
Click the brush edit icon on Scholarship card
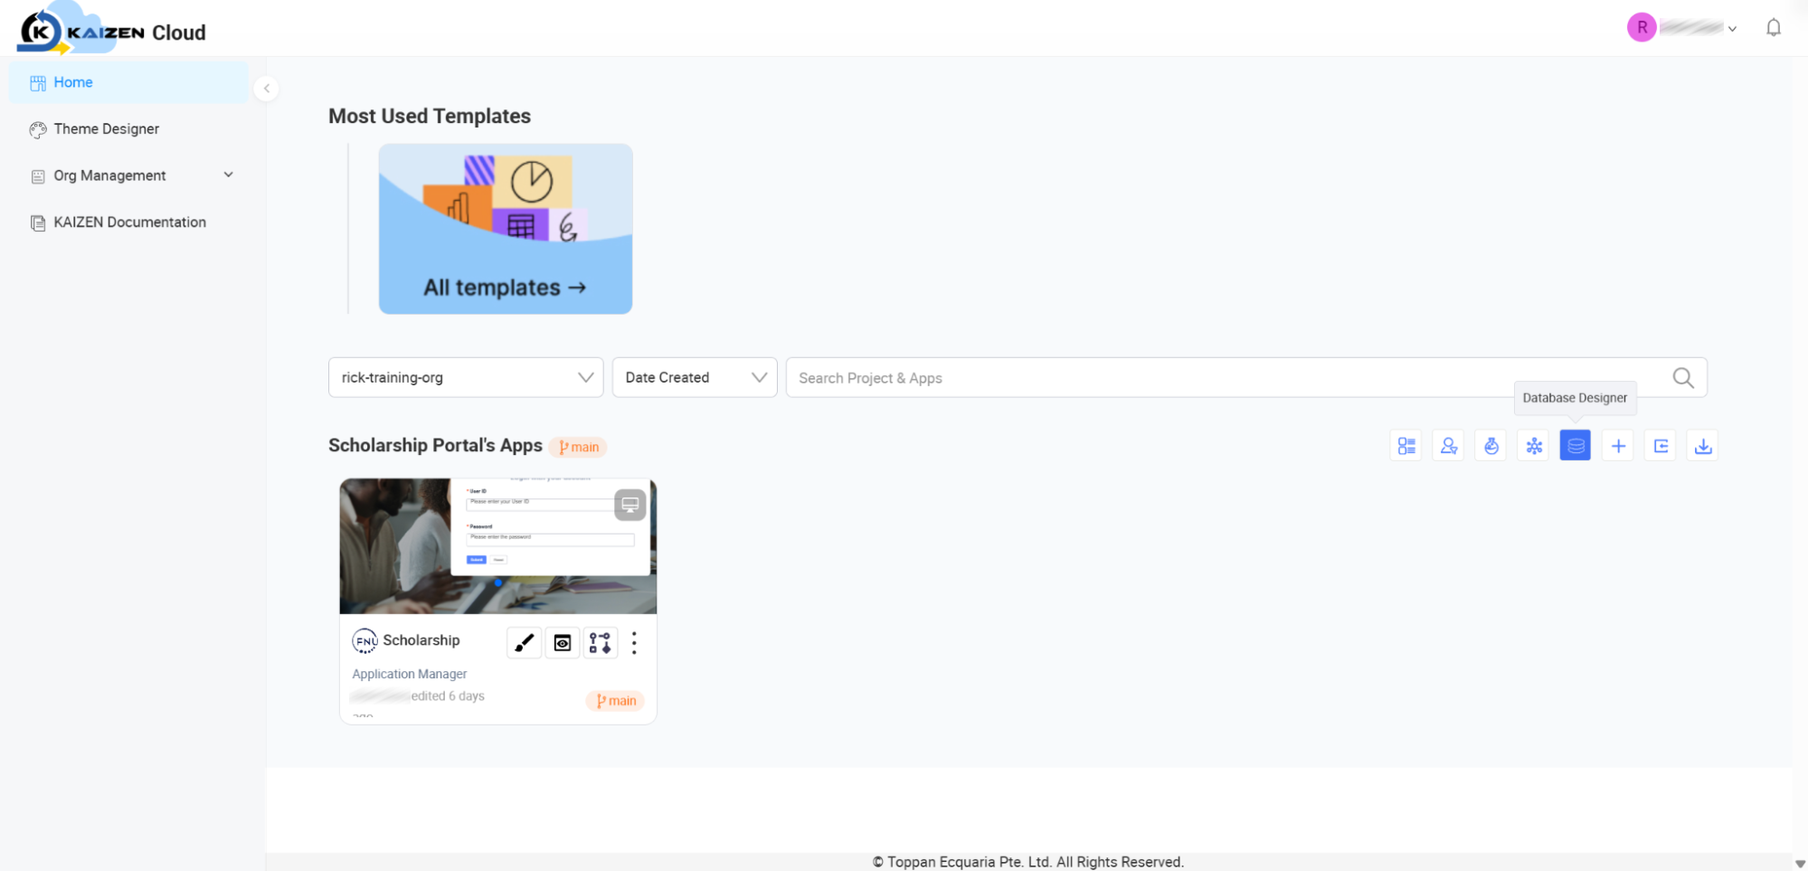coord(524,643)
